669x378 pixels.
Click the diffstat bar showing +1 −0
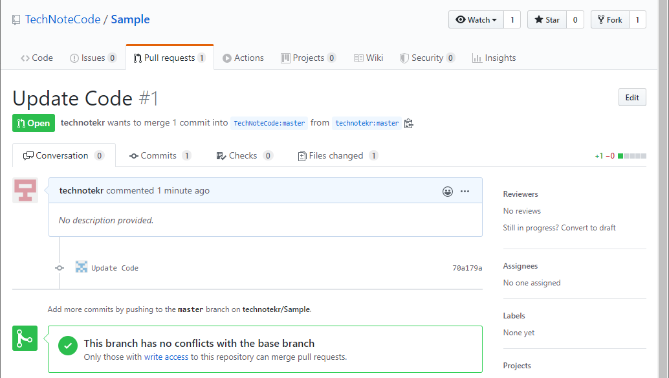[x=620, y=156]
